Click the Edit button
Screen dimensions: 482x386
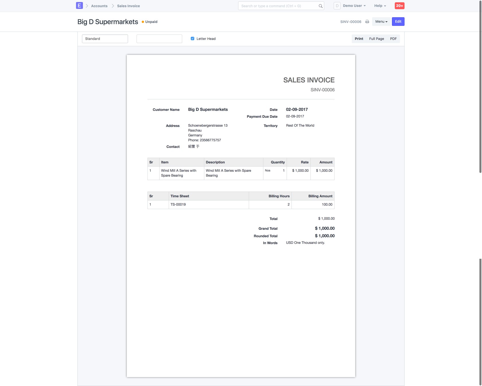398,22
